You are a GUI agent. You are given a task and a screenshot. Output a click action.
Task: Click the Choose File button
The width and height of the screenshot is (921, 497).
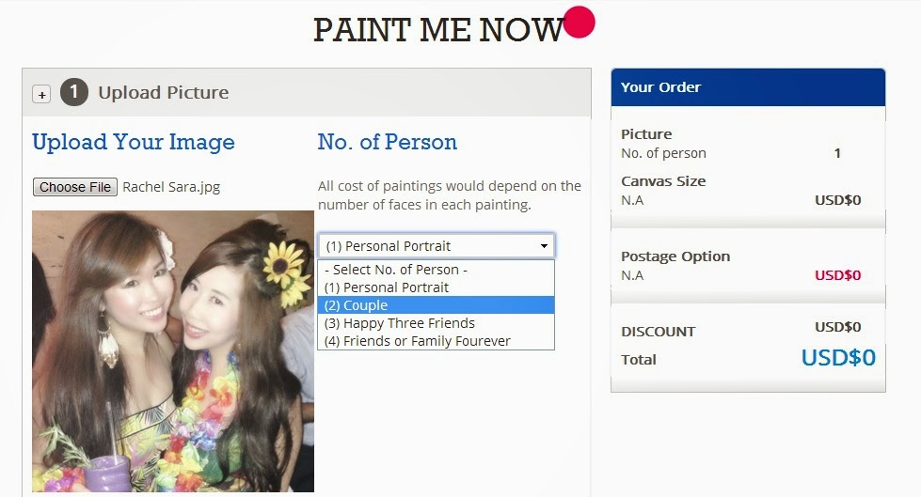(x=75, y=187)
